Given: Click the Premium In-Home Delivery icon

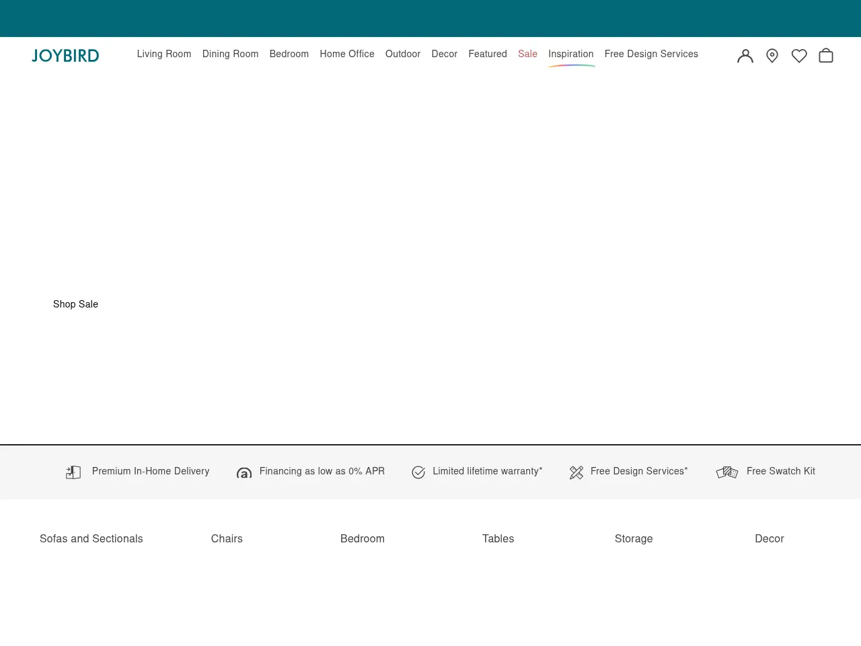Looking at the screenshot, I should (73, 472).
